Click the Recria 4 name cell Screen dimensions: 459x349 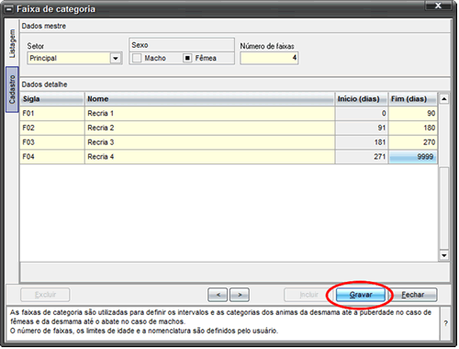point(209,157)
